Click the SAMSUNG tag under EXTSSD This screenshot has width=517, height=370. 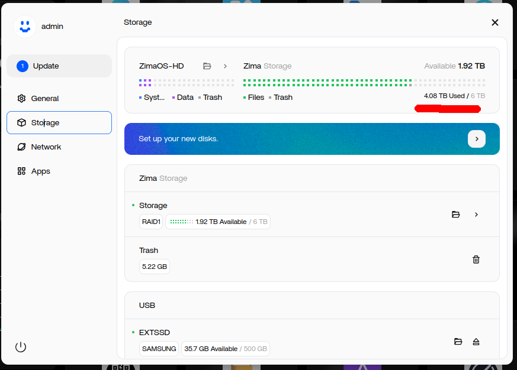click(159, 349)
